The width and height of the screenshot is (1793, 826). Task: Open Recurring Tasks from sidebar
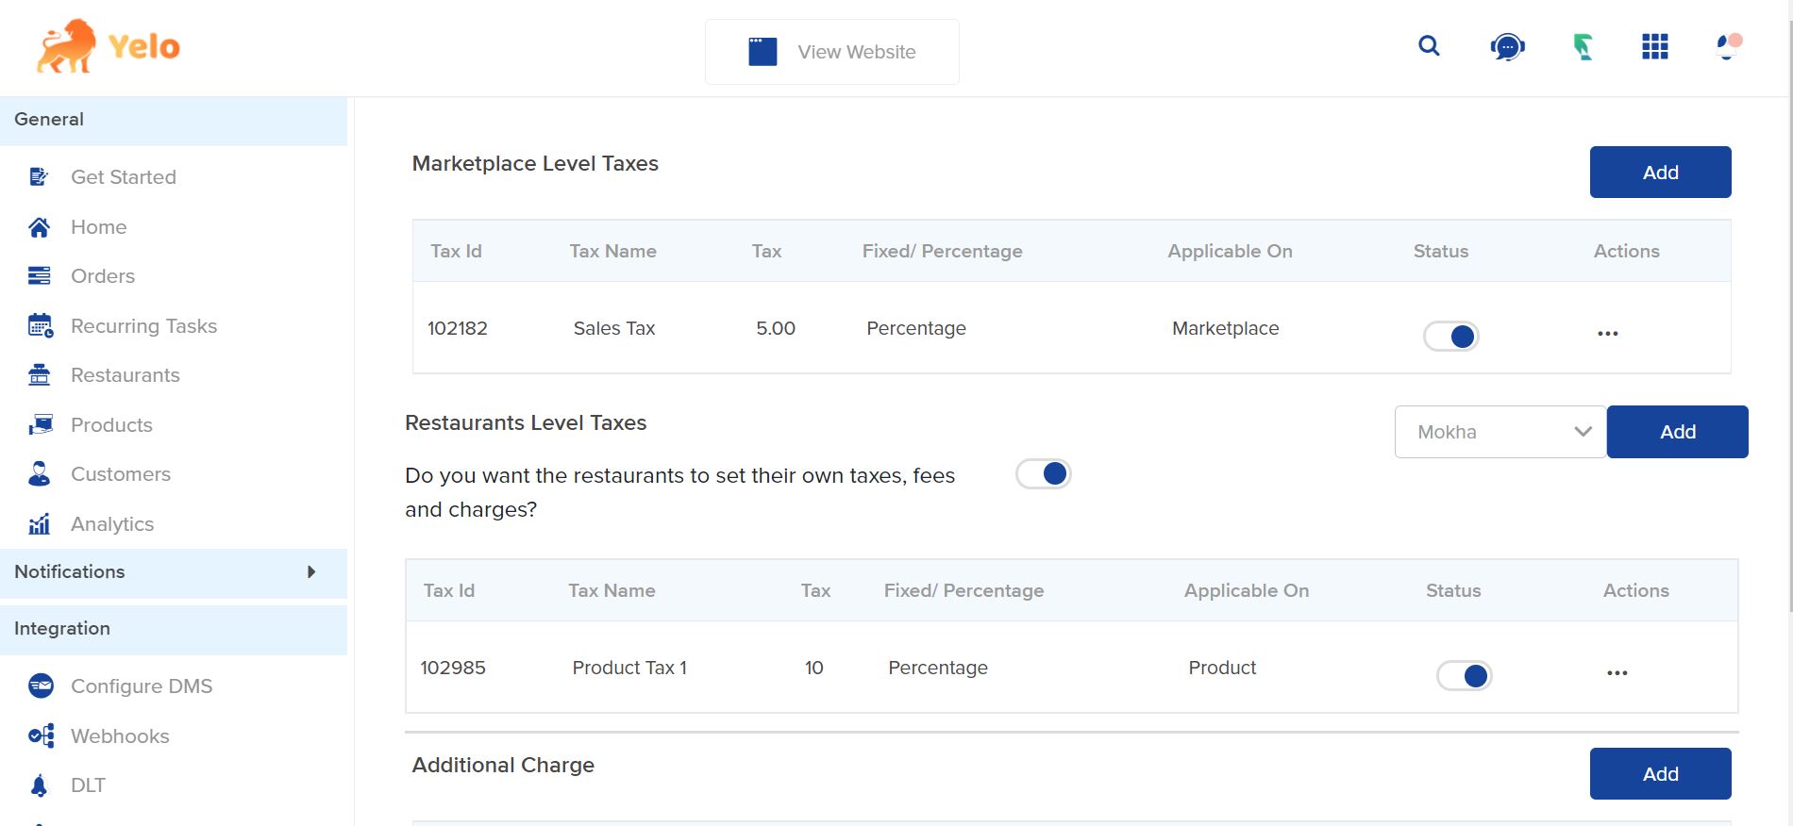coord(143,326)
